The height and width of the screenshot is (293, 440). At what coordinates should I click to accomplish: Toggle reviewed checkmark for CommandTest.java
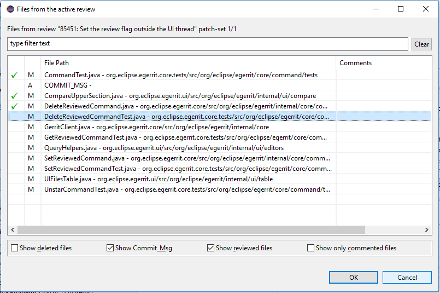15,75
